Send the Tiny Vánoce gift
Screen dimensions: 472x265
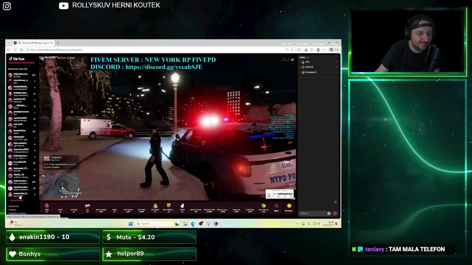[263, 207]
